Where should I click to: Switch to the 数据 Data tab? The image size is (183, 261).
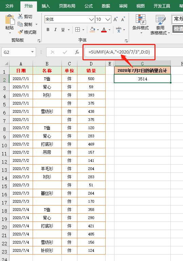pyautogui.click(x=106, y=6)
